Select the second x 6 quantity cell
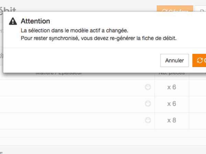 [x=172, y=103]
